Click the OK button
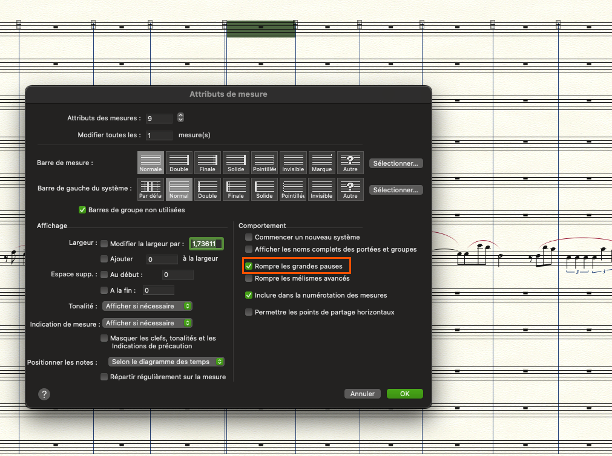Screen dimensions: 612x456 (x=404, y=394)
